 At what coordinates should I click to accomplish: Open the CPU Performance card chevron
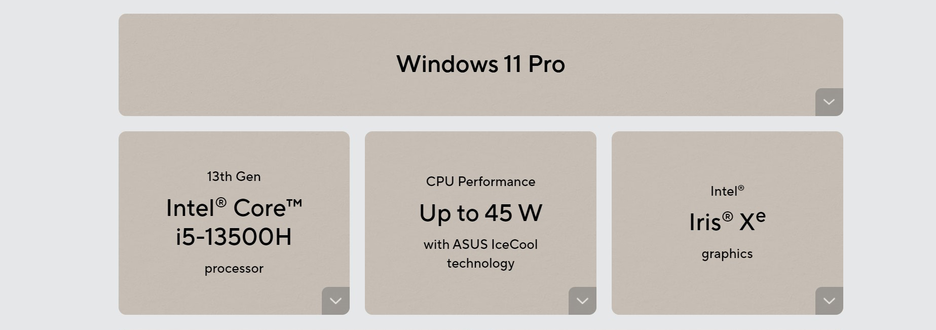pyautogui.click(x=582, y=301)
